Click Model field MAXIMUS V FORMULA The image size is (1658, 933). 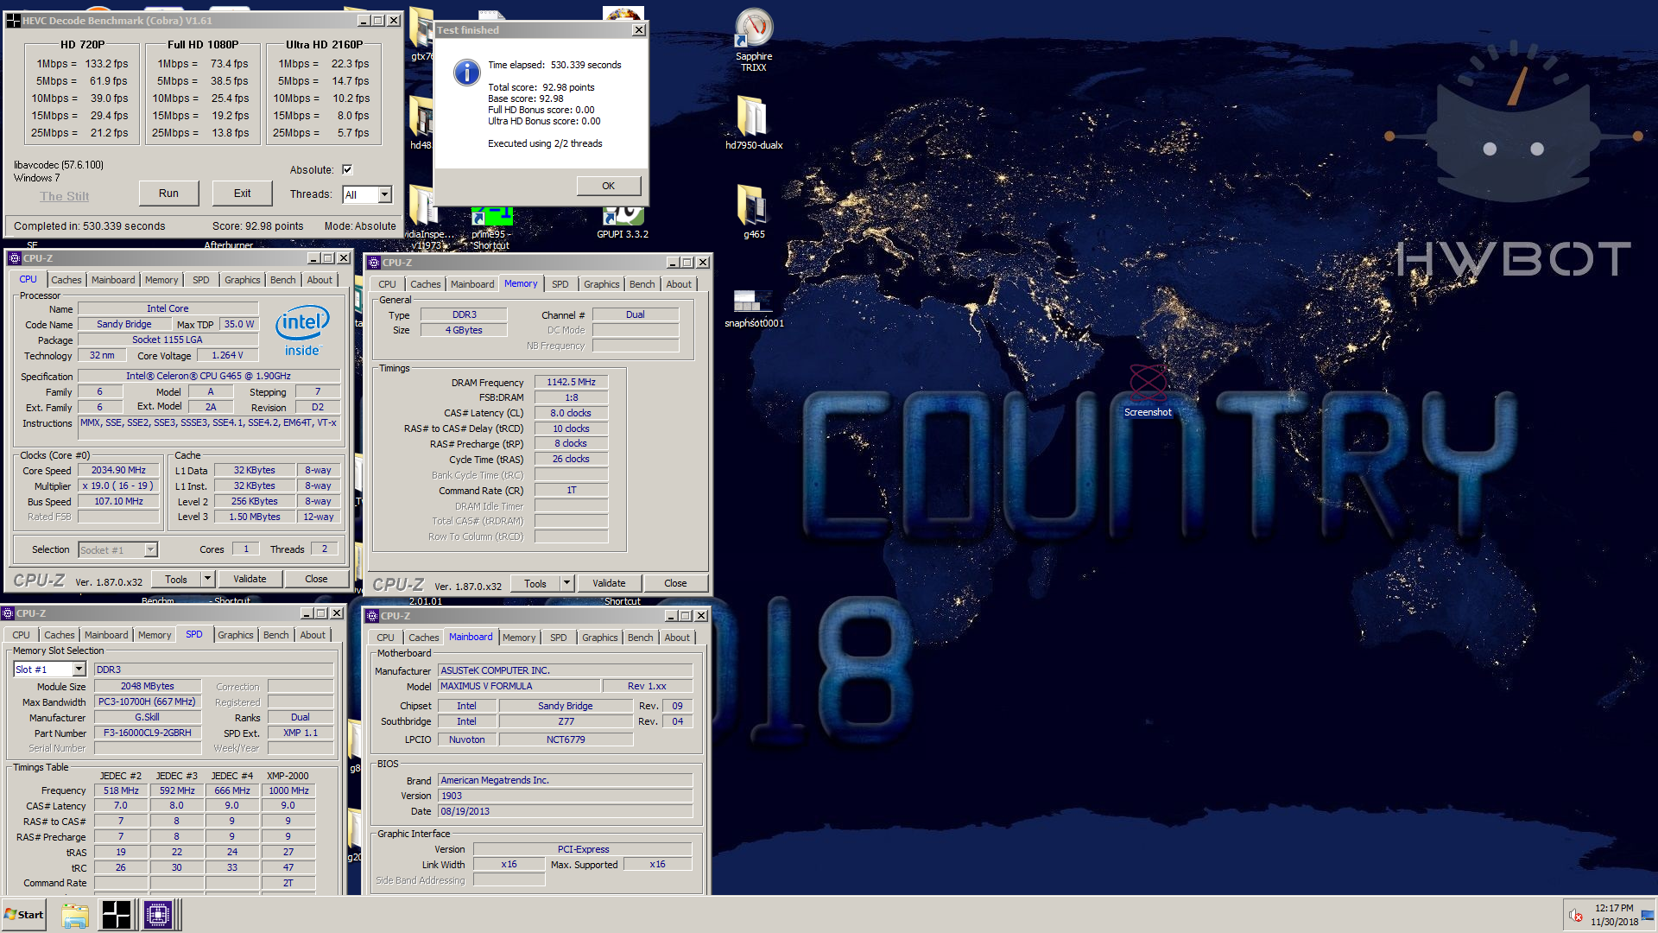(519, 686)
